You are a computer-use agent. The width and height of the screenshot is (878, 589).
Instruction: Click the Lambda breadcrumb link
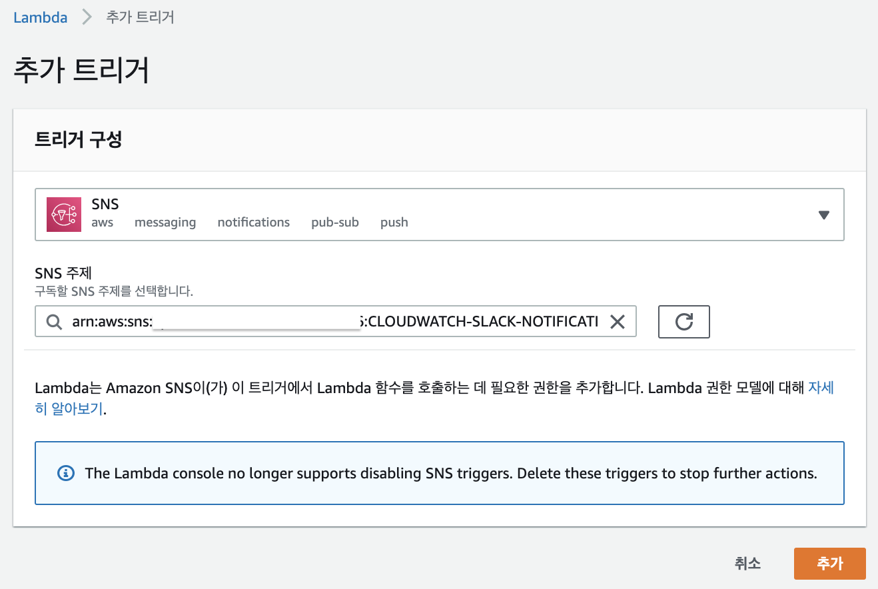pyautogui.click(x=41, y=17)
